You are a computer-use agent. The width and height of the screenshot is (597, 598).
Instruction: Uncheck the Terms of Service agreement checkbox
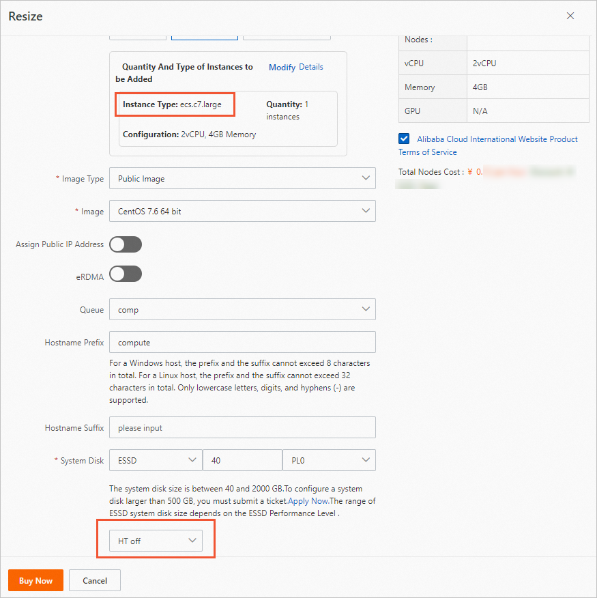coord(403,138)
